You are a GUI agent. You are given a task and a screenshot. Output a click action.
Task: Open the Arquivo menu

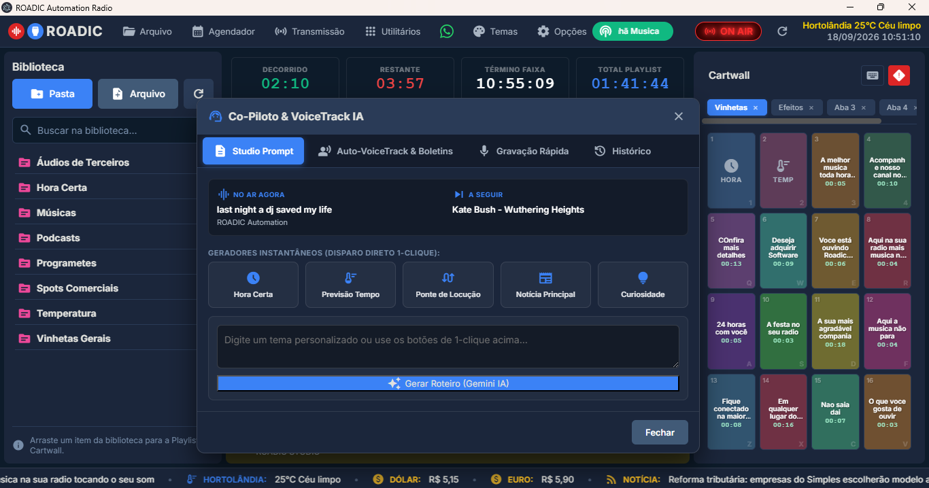148,31
